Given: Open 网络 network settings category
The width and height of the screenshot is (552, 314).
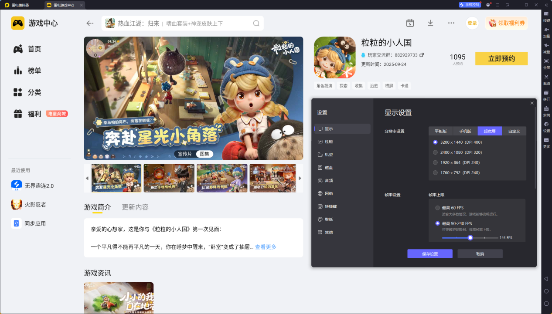Looking at the screenshot, I should click(x=342, y=193).
